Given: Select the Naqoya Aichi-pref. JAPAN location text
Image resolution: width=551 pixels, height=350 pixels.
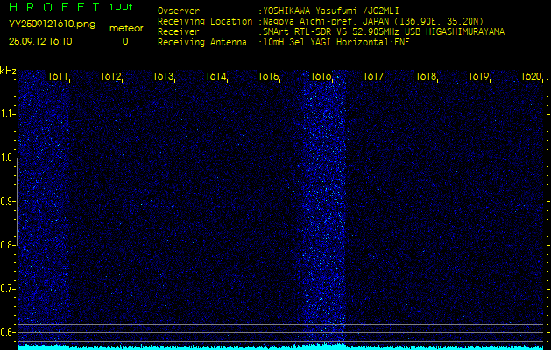Looking at the screenshot, I should point(373,21).
